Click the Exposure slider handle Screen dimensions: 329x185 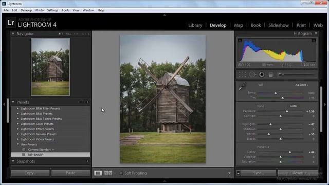287,111
